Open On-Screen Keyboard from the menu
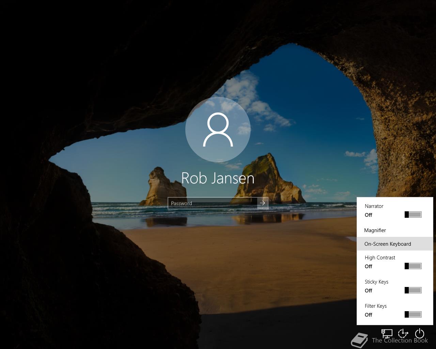The height and width of the screenshot is (349, 436). [x=395, y=244]
